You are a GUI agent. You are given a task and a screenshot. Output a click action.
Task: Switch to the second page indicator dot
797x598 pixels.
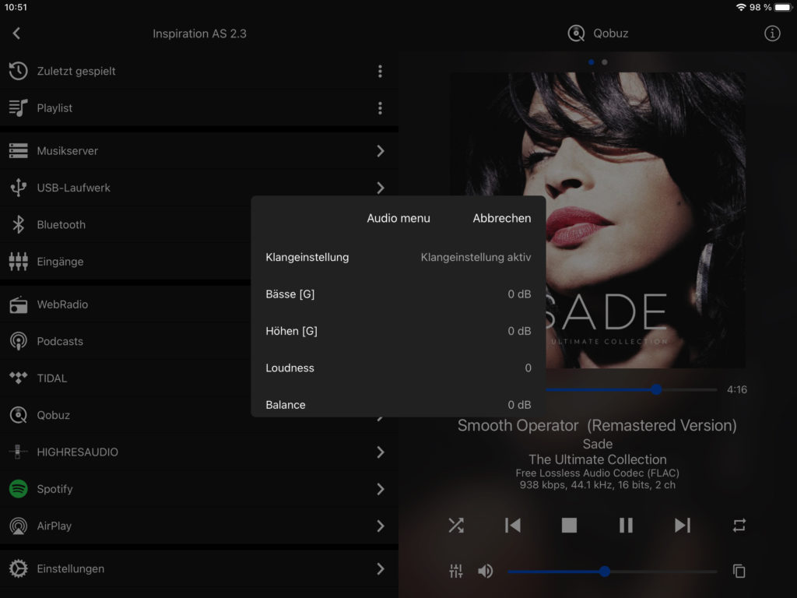click(604, 62)
